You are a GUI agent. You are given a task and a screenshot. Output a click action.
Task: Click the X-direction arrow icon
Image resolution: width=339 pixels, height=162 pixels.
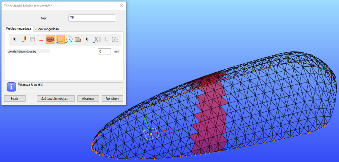96,39
